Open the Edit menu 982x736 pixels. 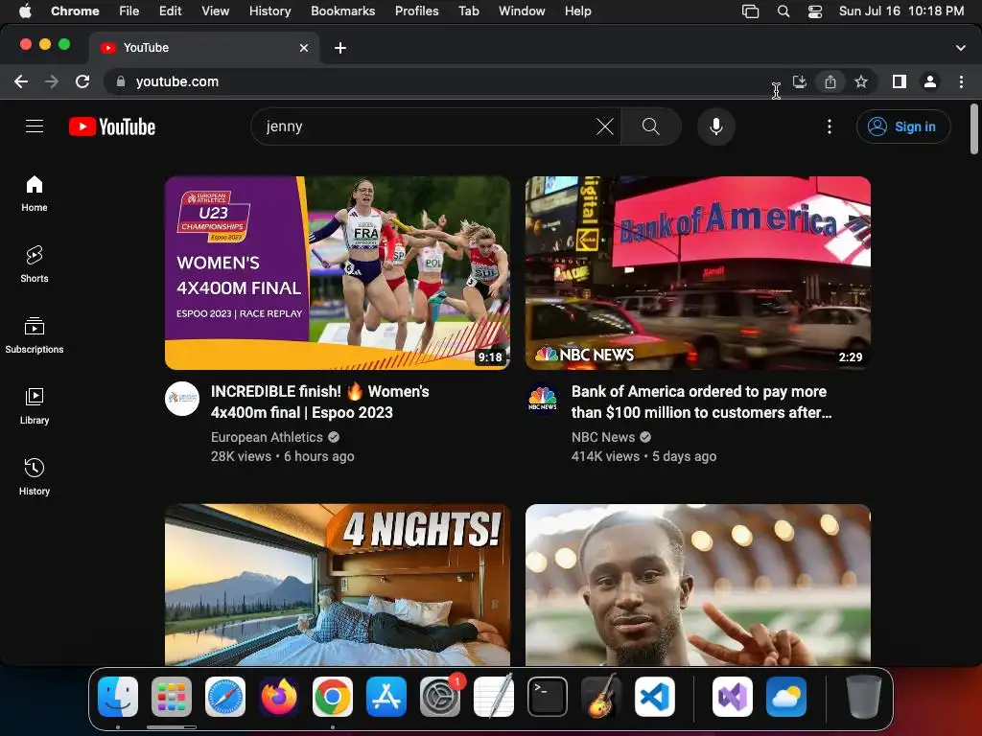tap(170, 11)
